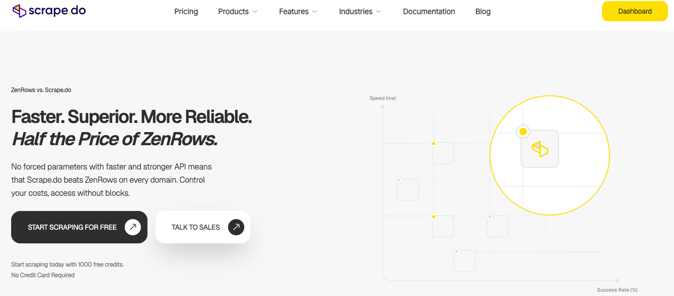Click the Scrape.do icon inside the yellow circle
Viewport: 674px width, 296px height.
pos(540,149)
